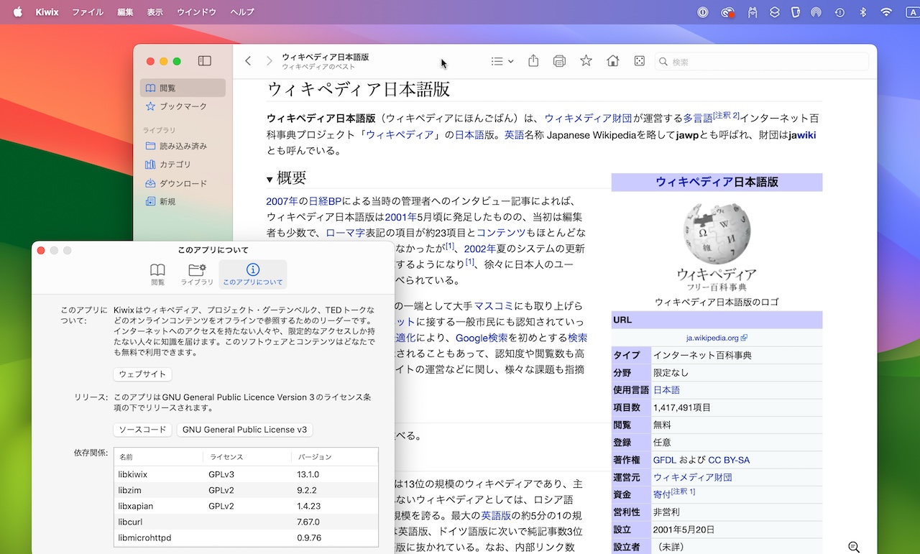This screenshot has height=554, width=920.
Task: Open the layers-stack menu bar icon
Action: [774, 12]
